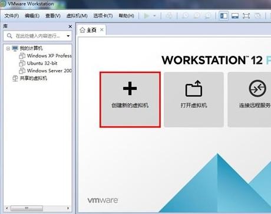
Task: Toggle the library sidebar view icon
Action: tap(224, 16)
